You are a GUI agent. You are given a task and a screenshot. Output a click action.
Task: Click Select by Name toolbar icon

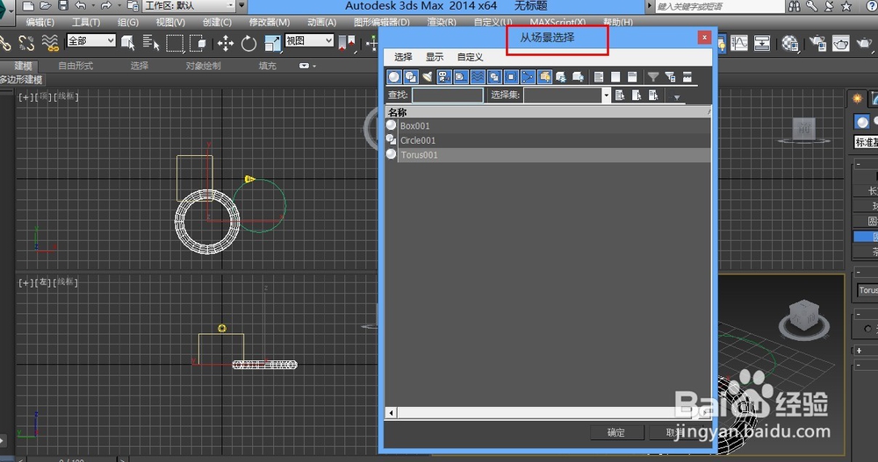(151, 42)
